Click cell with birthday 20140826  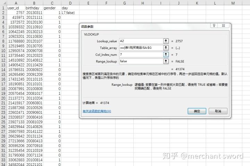(34, 127)
